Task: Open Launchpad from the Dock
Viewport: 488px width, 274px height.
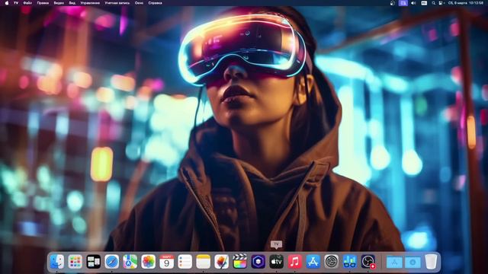Action: (75, 262)
